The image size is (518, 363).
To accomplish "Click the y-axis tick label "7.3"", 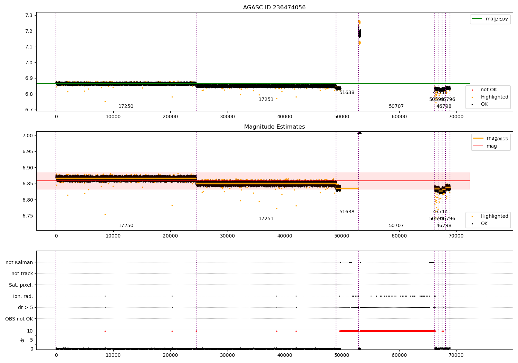I will point(29,16).
